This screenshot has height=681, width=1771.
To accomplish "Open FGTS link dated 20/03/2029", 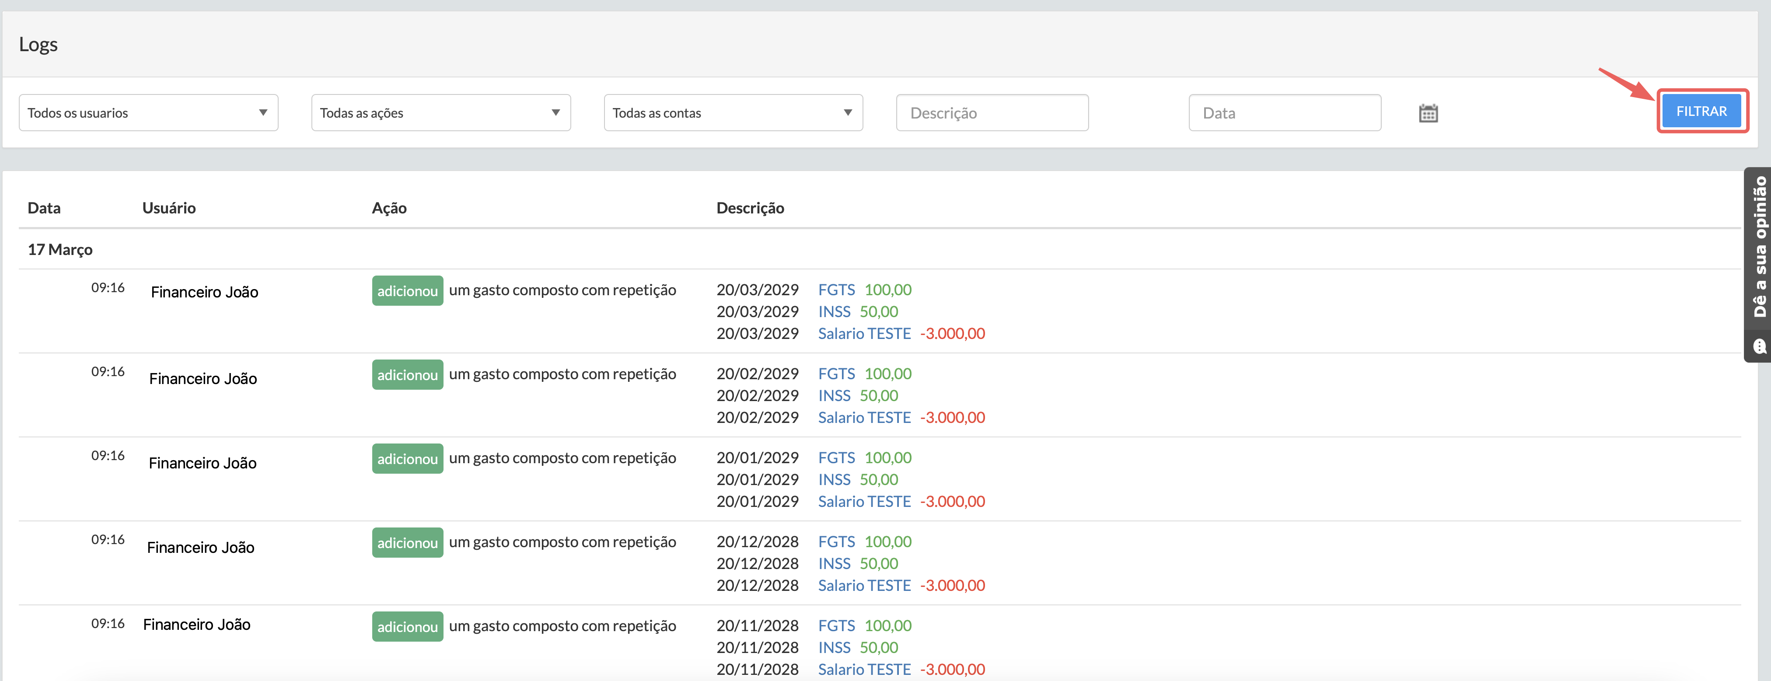I will (x=836, y=290).
